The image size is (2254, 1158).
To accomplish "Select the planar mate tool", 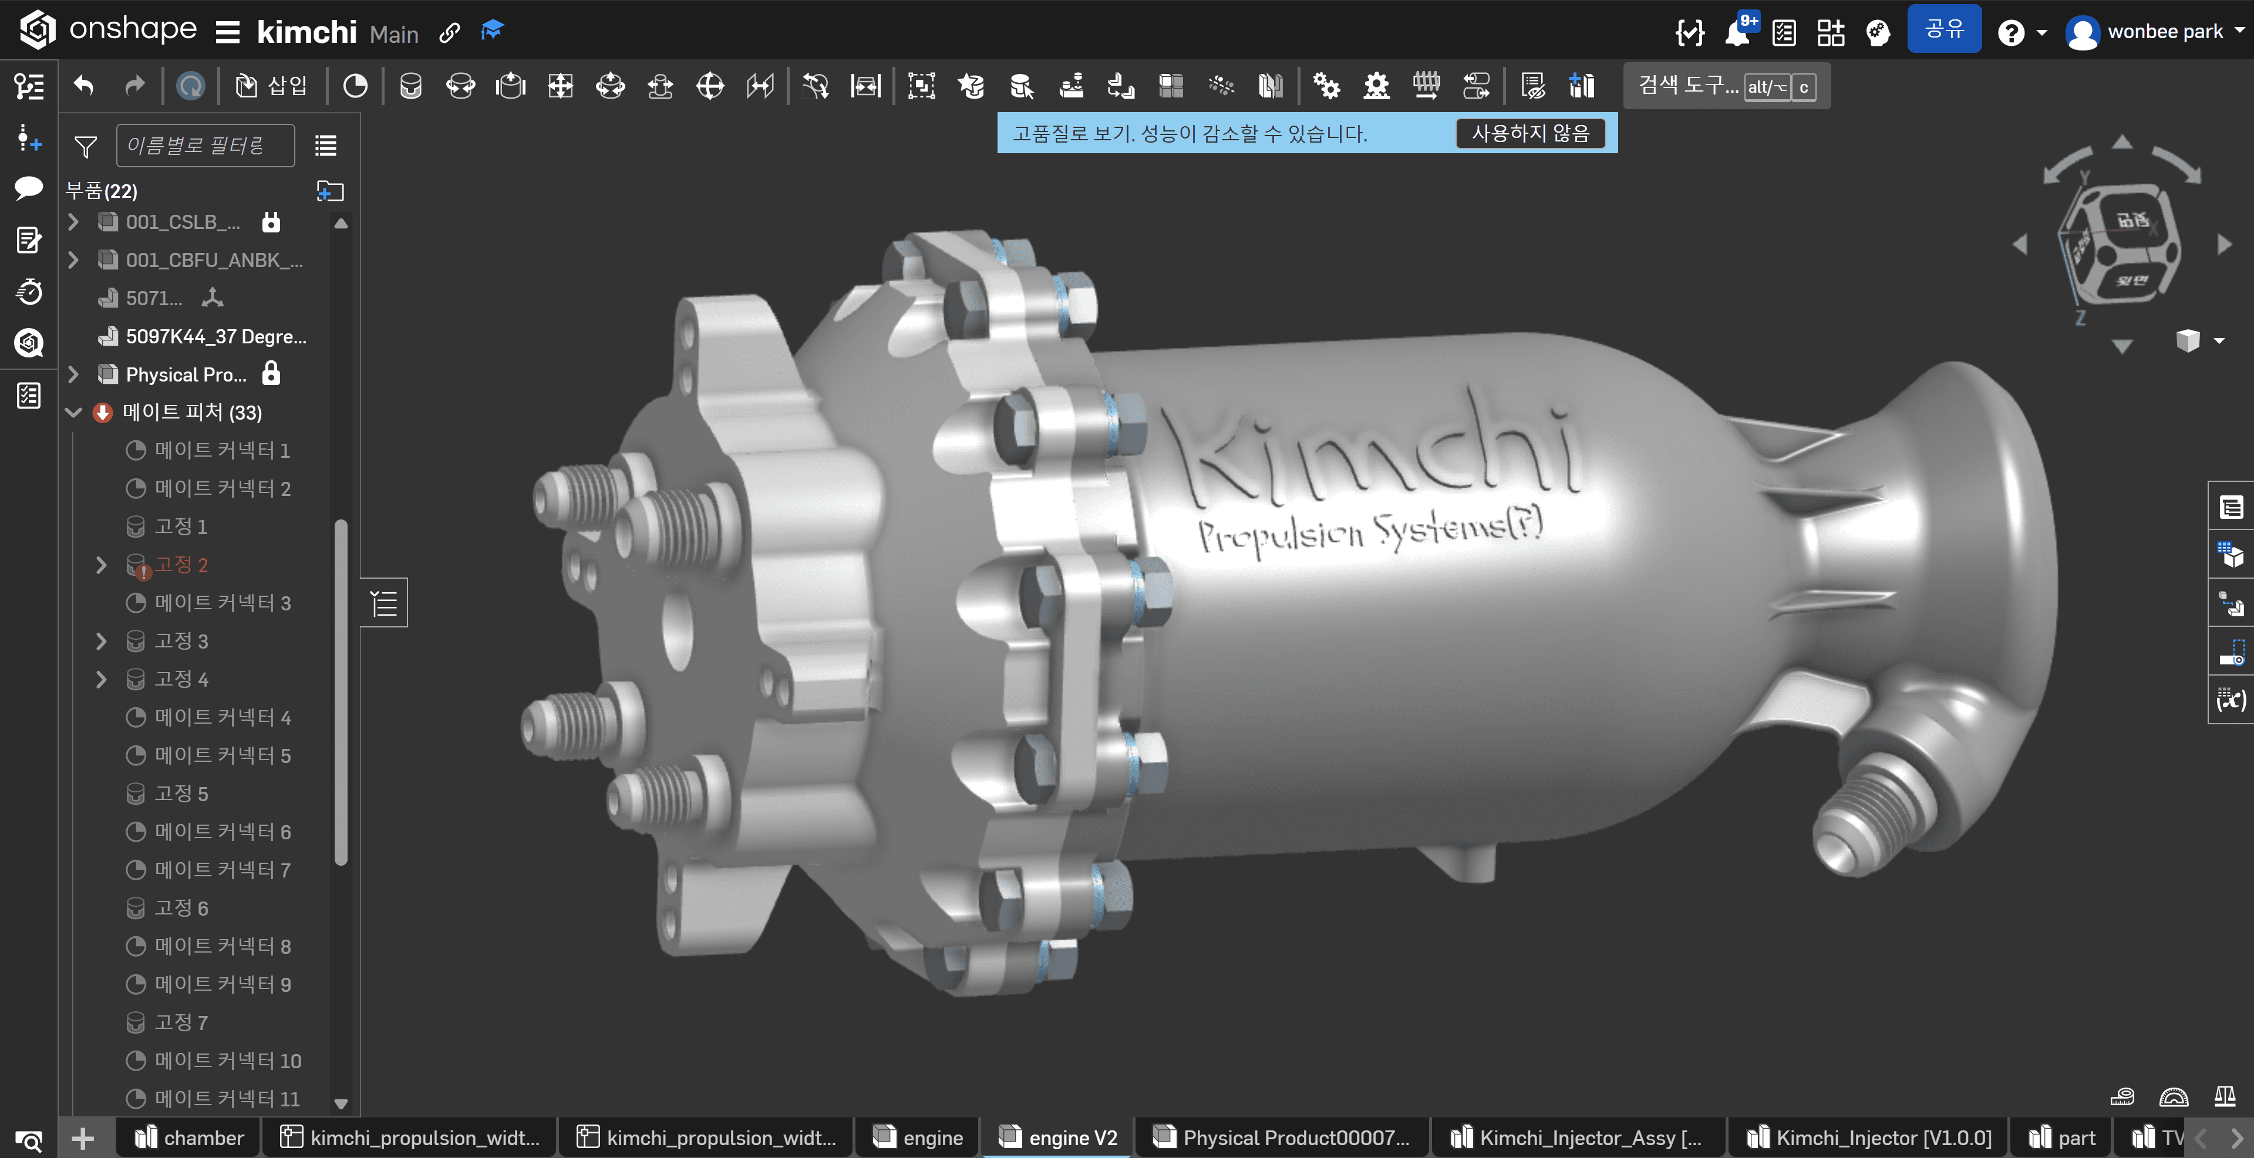I will 560,86.
